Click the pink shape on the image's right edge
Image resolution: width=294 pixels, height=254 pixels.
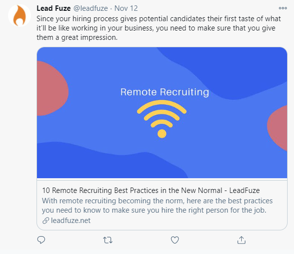[x=278, y=127]
